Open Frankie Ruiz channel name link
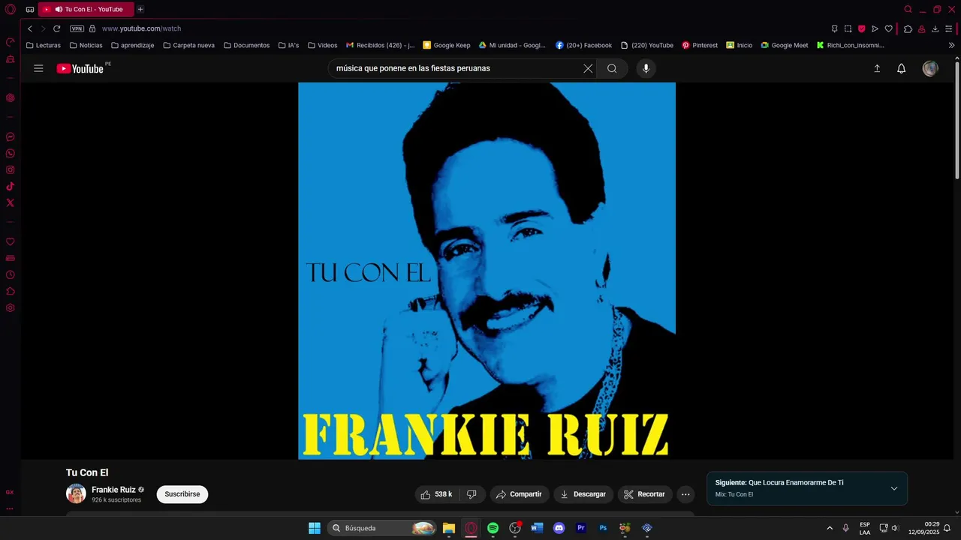Screen dimensions: 961x540 click(x=113, y=490)
